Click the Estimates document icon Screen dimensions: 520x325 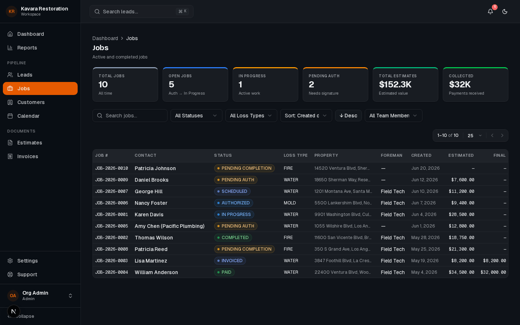point(10,143)
